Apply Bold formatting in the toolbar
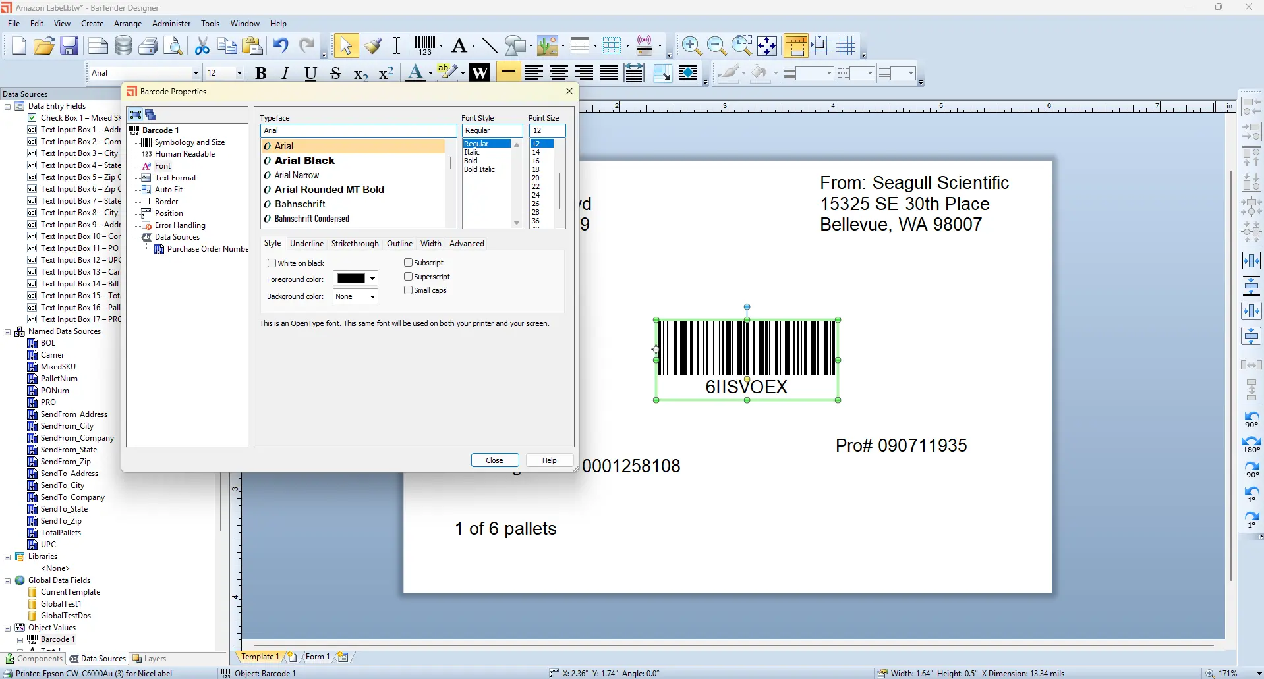This screenshot has width=1264, height=679. 260,73
